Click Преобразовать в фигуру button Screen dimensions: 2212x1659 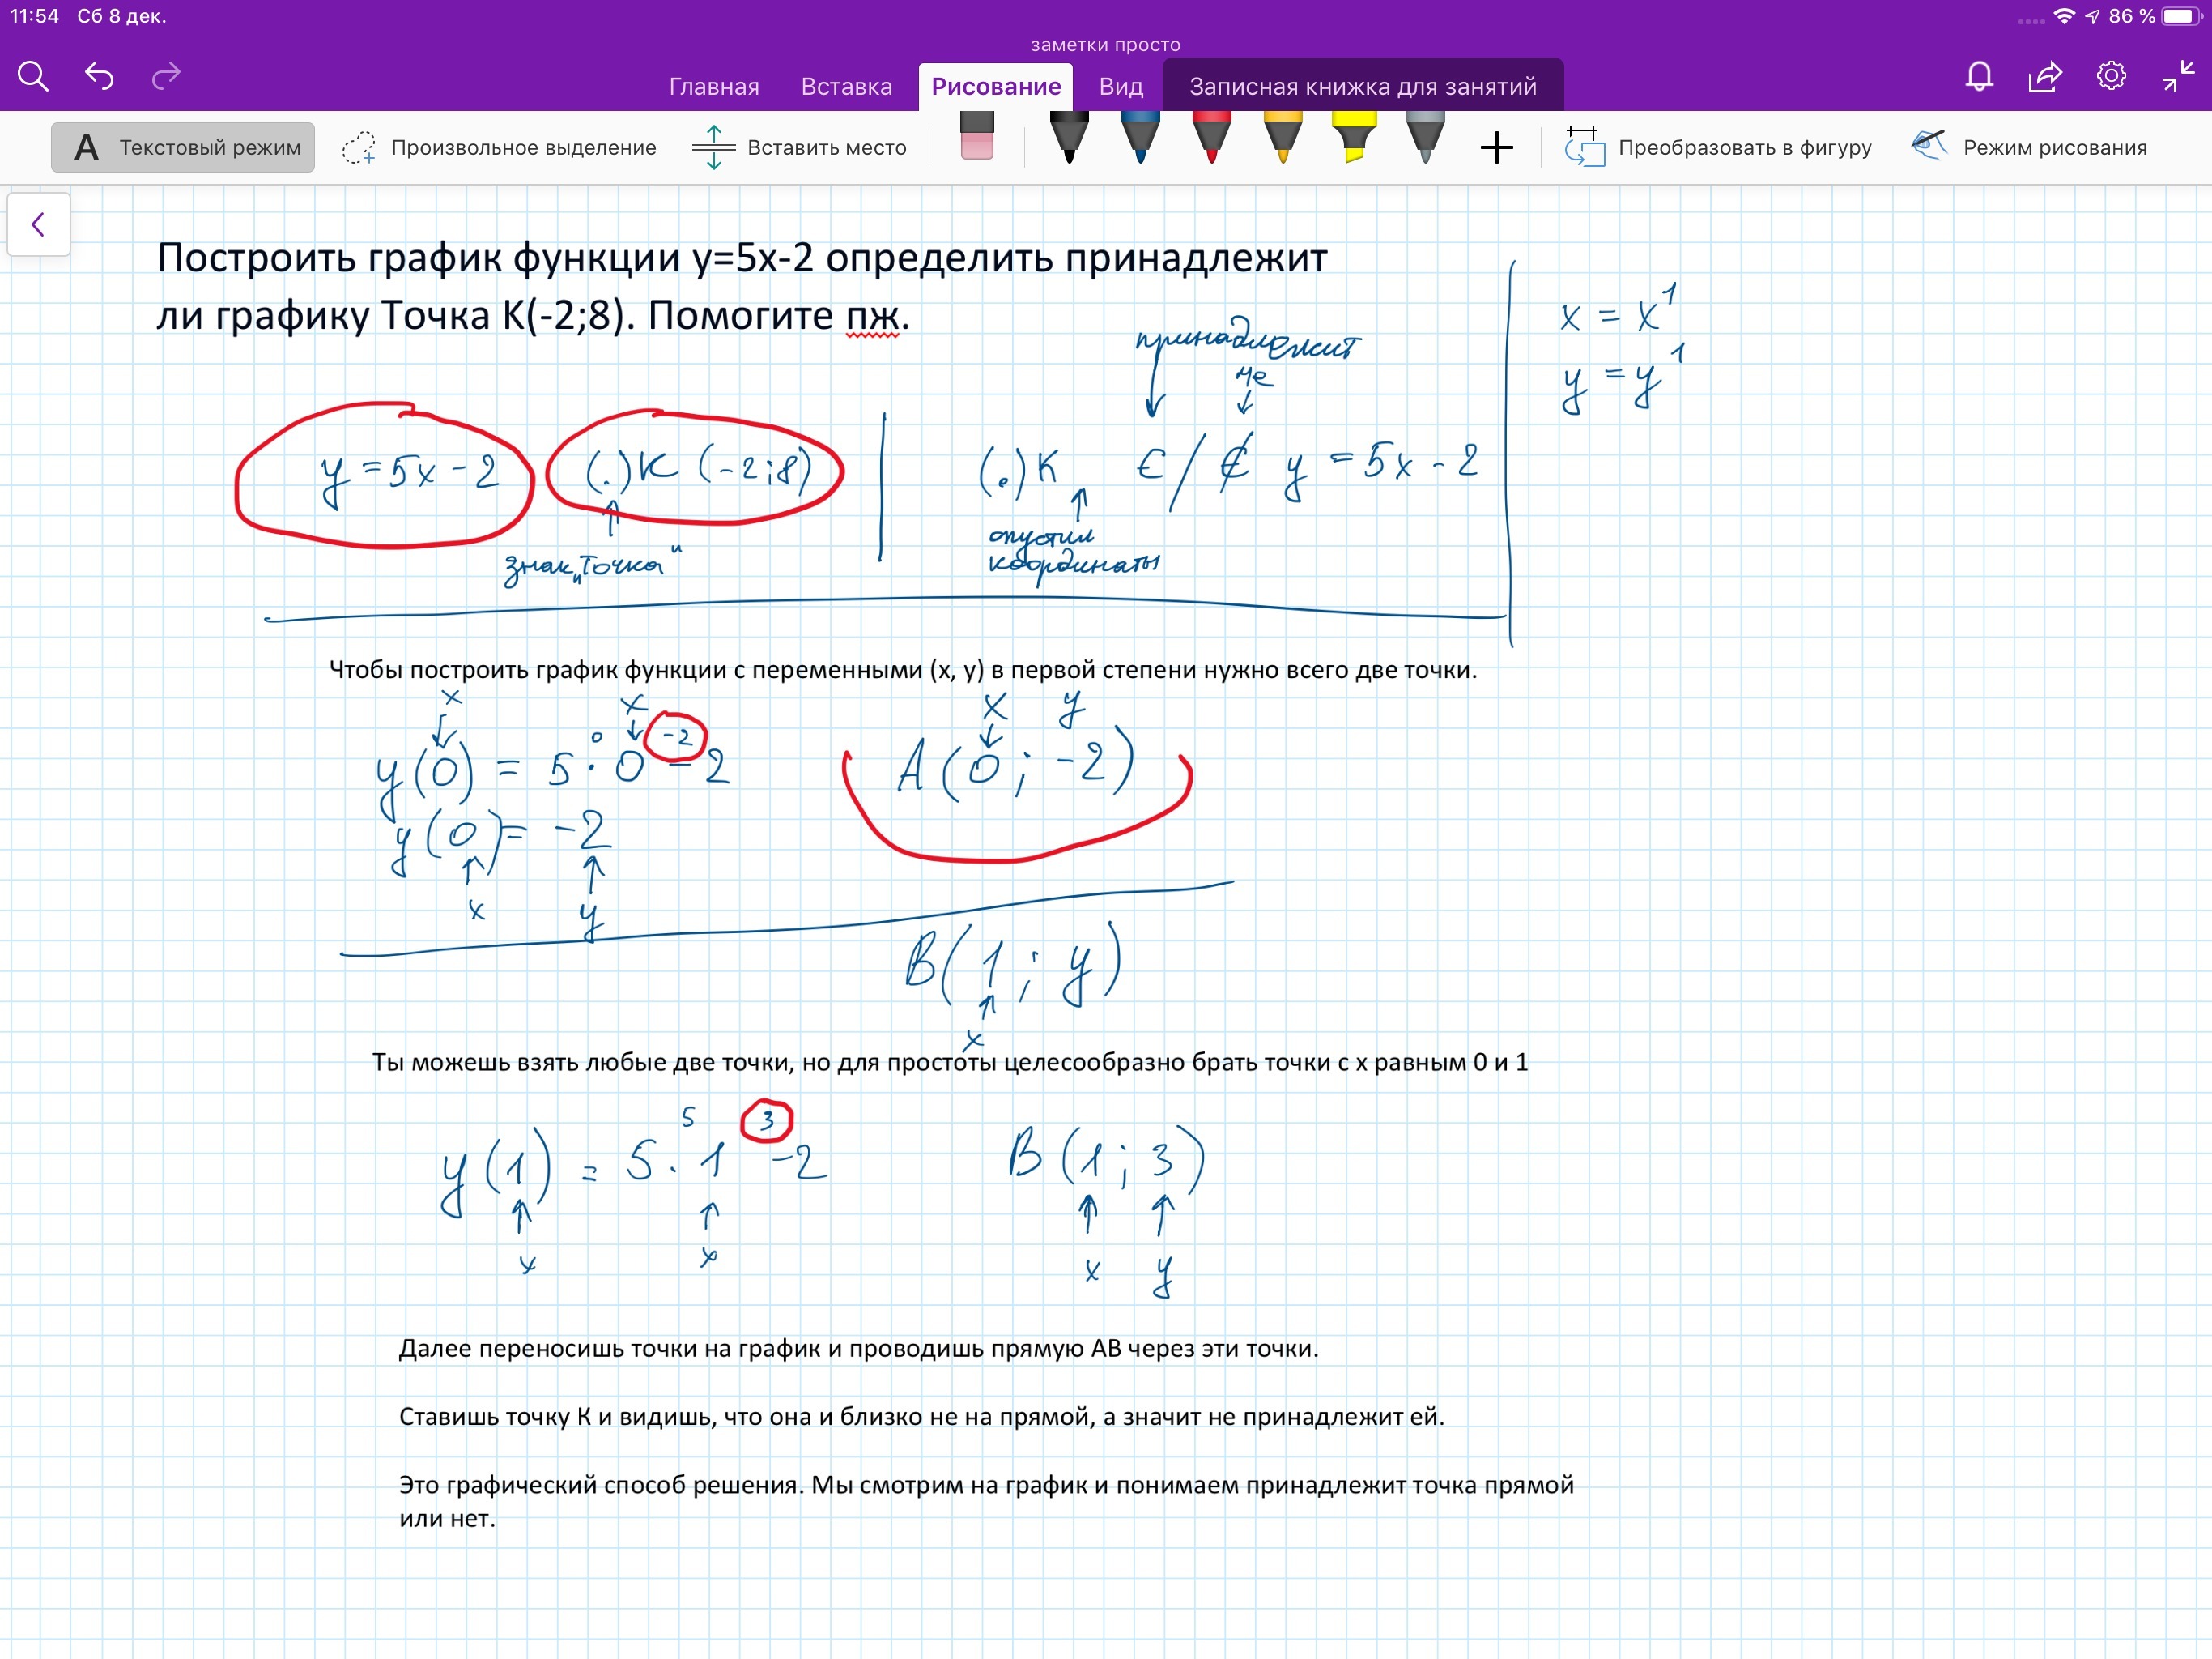1718,148
